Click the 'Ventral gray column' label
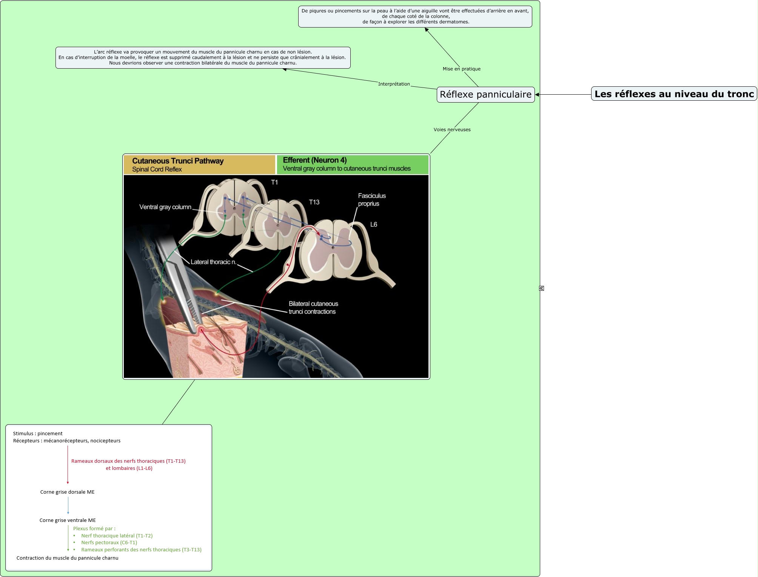 [x=165, y=207]
